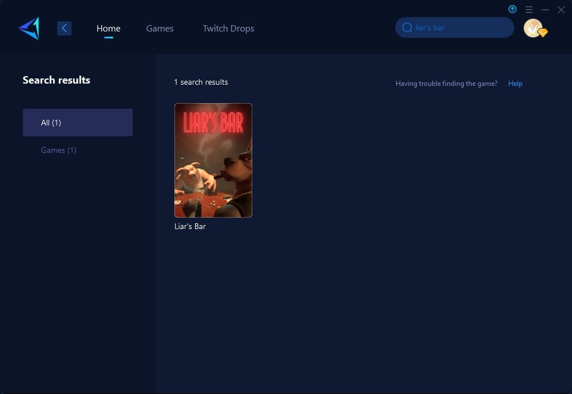
Task: Click the Liar's Bar game title
Action: coord(190,226)
